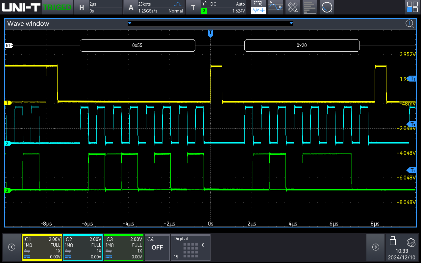Select channel 1 yellow ground marker

click(x=8, y=103)
